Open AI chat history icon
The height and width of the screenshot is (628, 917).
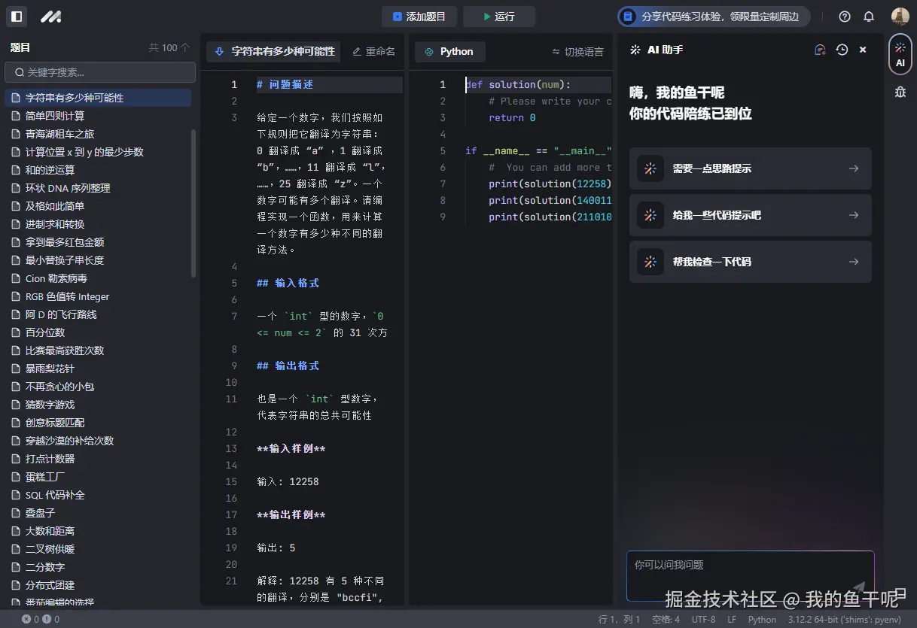coord(841,50)
